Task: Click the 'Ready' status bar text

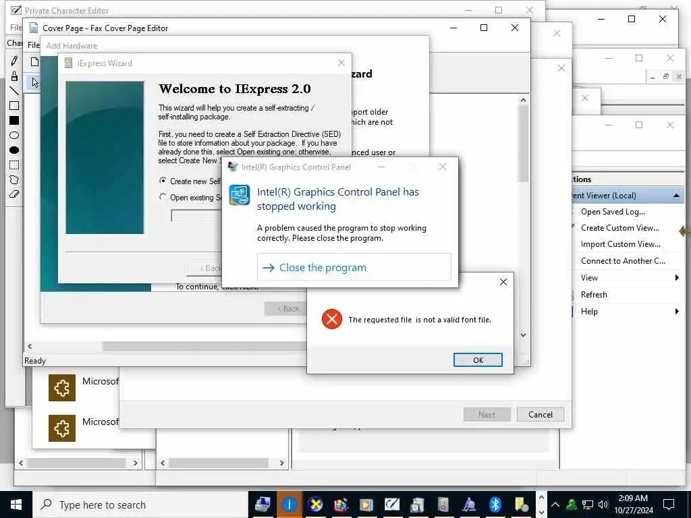Action: click(35, 361)
